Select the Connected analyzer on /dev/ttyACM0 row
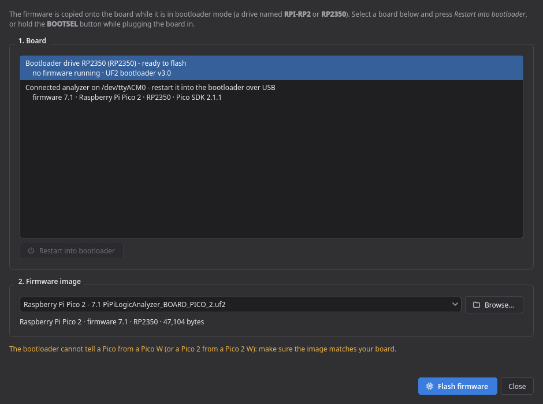Screen dimensions: 543x404 271,92
